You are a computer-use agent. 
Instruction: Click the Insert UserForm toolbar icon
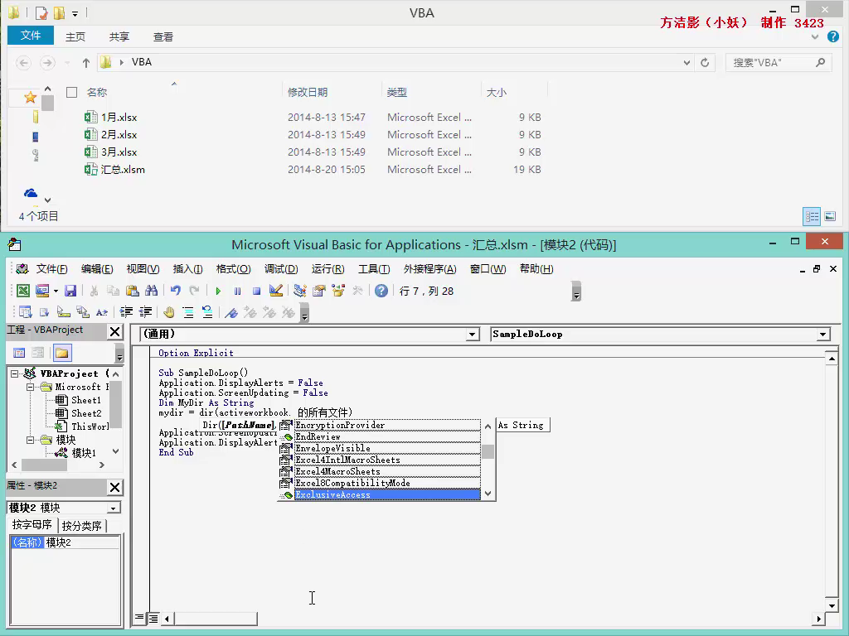(x=42, y=291)
